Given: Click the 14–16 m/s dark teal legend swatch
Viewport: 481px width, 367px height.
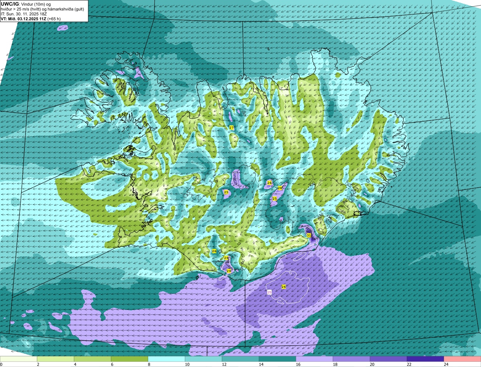Looking at the screenshot, I should (x=278, y=359).
